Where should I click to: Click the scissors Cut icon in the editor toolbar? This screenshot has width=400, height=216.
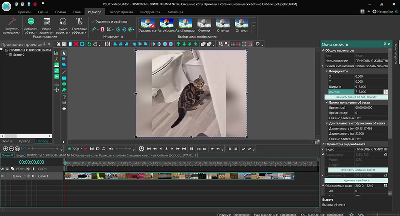pyautogui.click(x=59, y=44)
